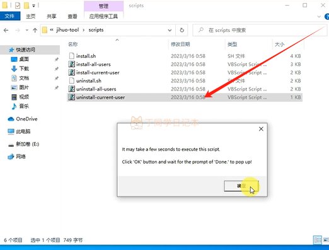The height and width of the screenshot is (250, 329).
Task: Select uninstall-all-users script icon
Action: tap(72, 89)
